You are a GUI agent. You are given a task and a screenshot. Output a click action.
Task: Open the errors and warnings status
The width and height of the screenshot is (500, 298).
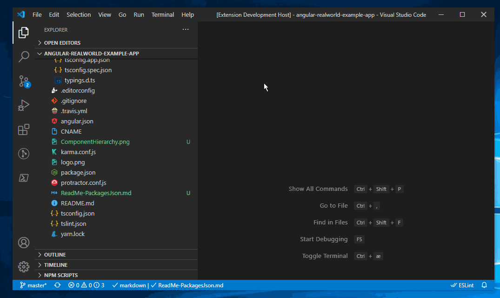[x=86, y=285]
